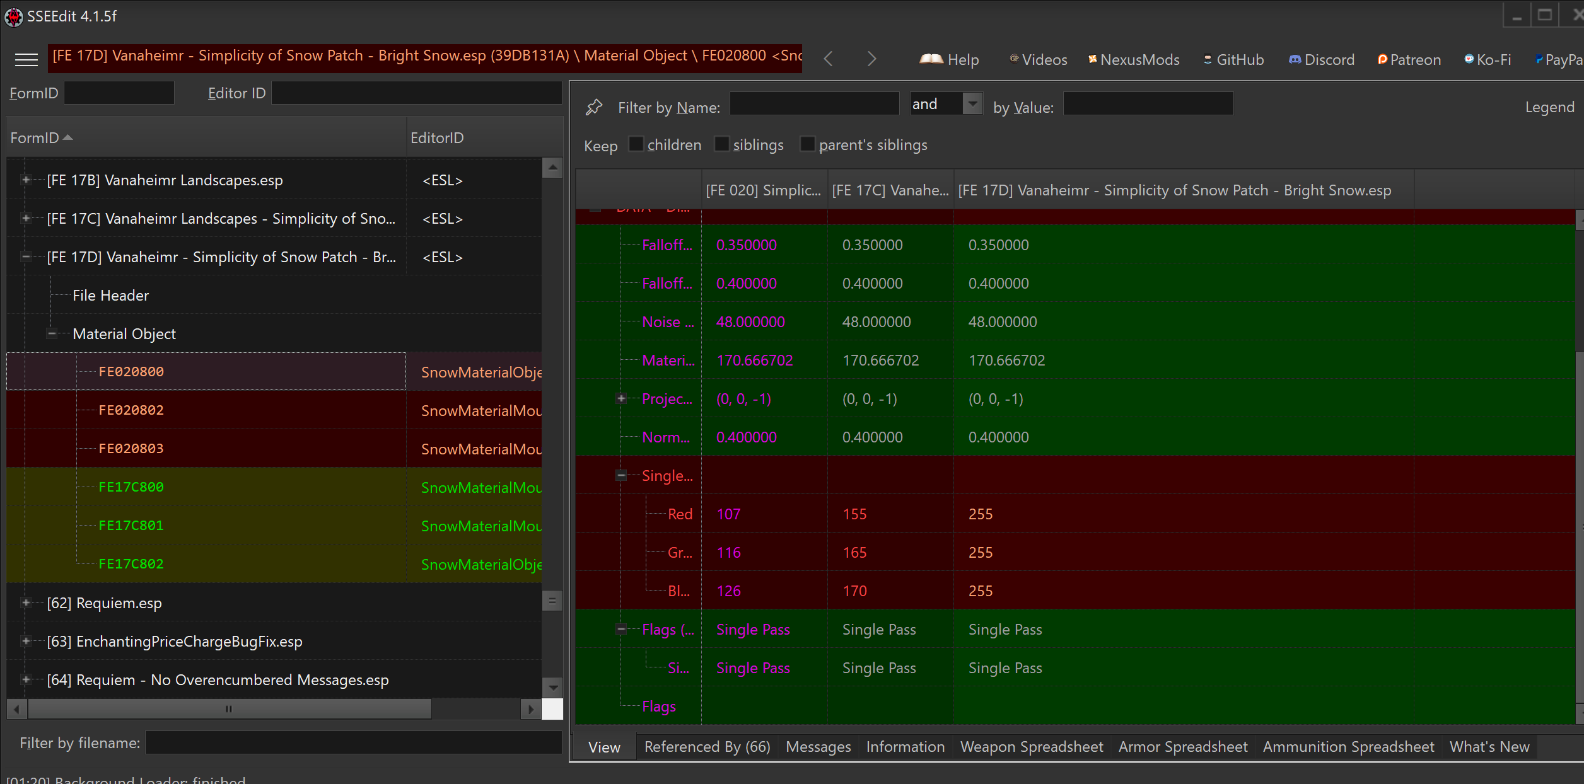Click the back navigation arrow

coord(829,59)
